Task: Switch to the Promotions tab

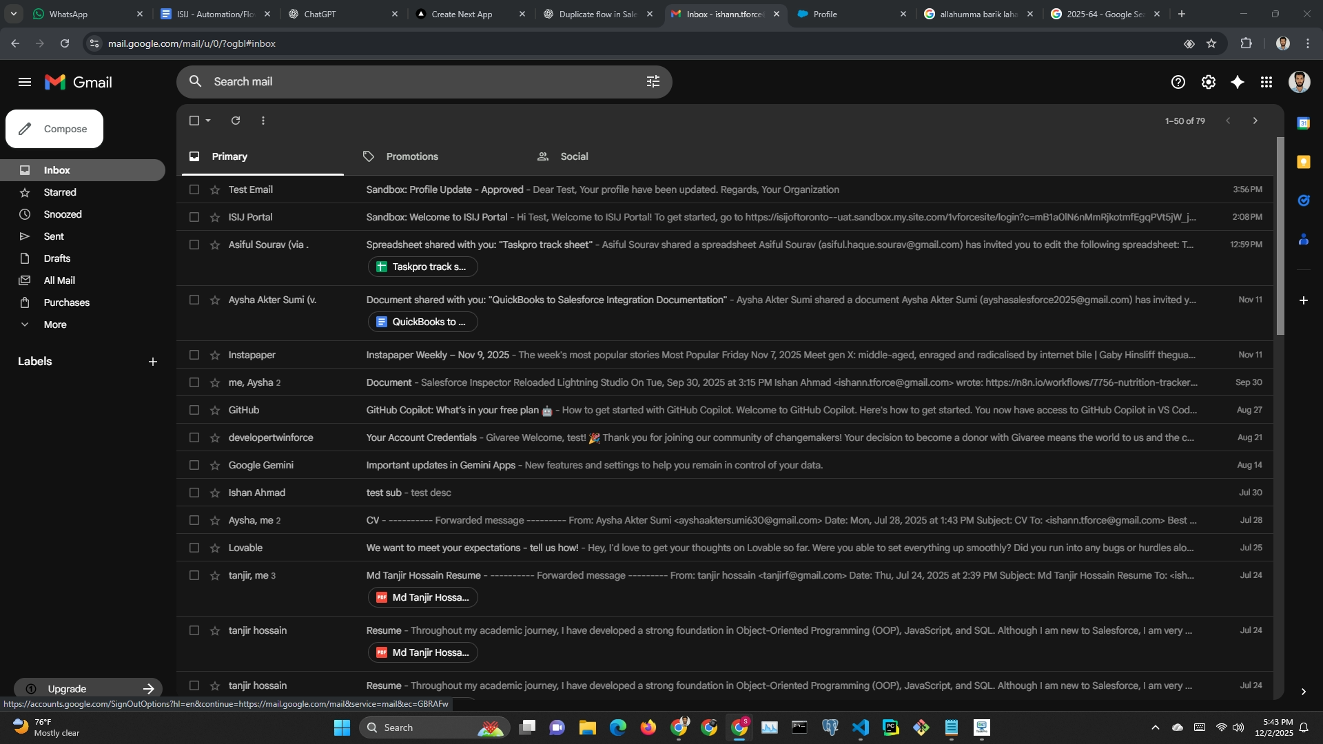Action: click(412, 156)
